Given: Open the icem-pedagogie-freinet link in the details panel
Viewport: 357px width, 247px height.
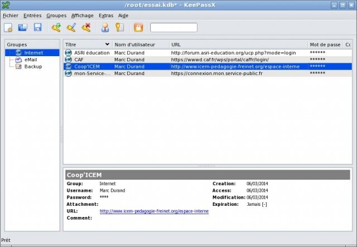Looking at the screenshot, I should [154, 211].
